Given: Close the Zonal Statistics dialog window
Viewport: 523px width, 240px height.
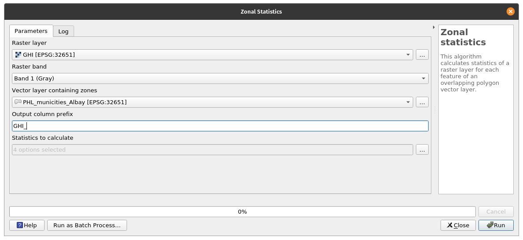Looking at the screenshot, I should [x=511, y=12].
